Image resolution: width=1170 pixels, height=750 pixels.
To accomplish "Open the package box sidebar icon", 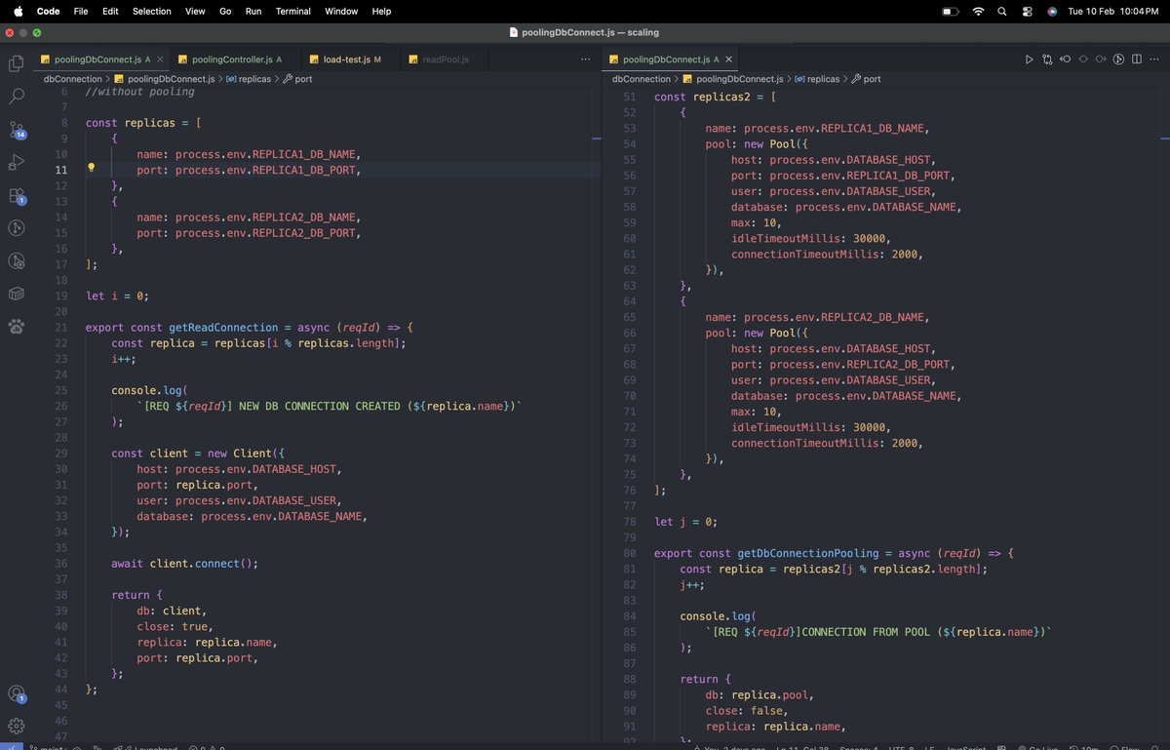I will [x=16, y=294].
